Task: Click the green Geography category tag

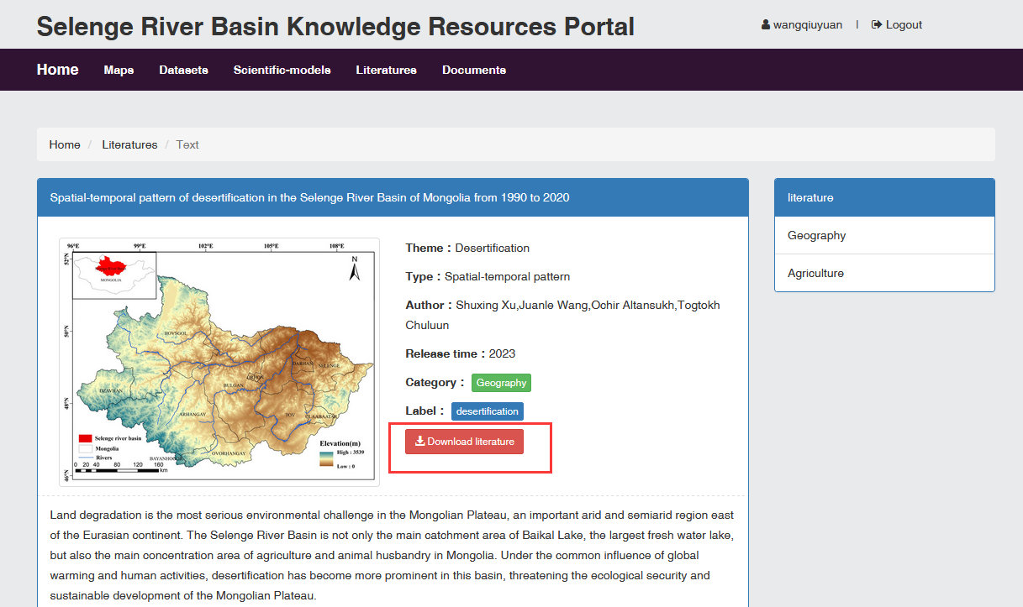Action: point(501,383)
